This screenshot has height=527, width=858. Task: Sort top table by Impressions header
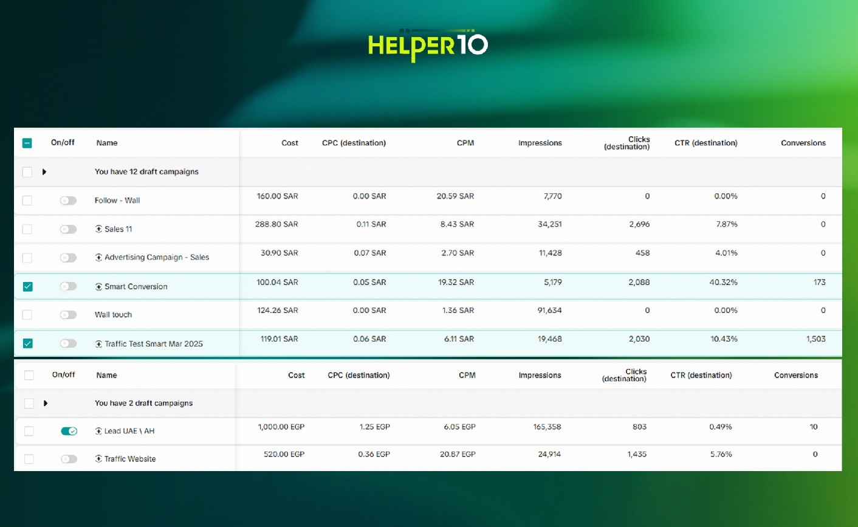[540, 143]
